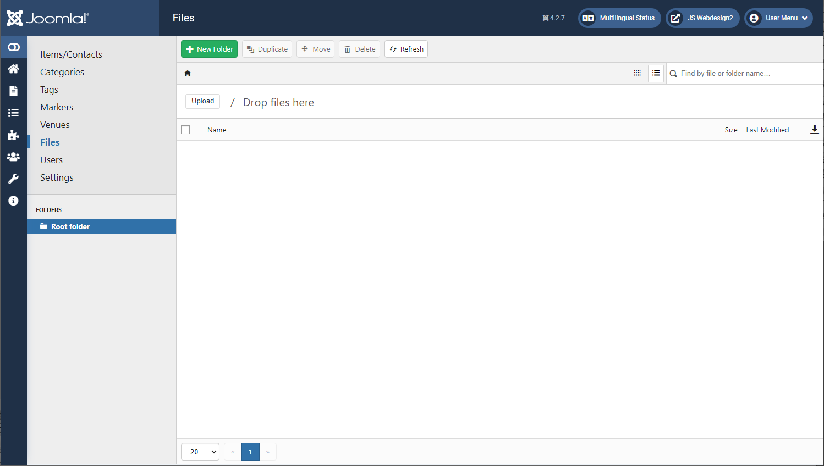Open the Components puzzle icon
The image size is (824, 466).
coord(14,135)
